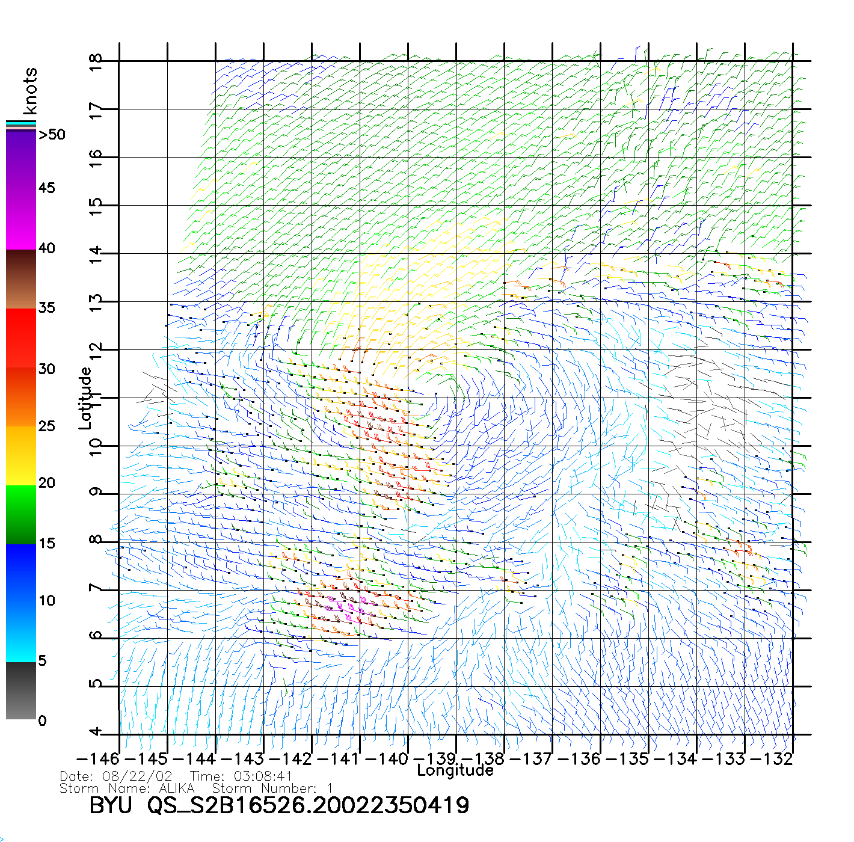
Task: Click longitude tick label '-140'
Action: pyautogui.click(x=387, y=758)
